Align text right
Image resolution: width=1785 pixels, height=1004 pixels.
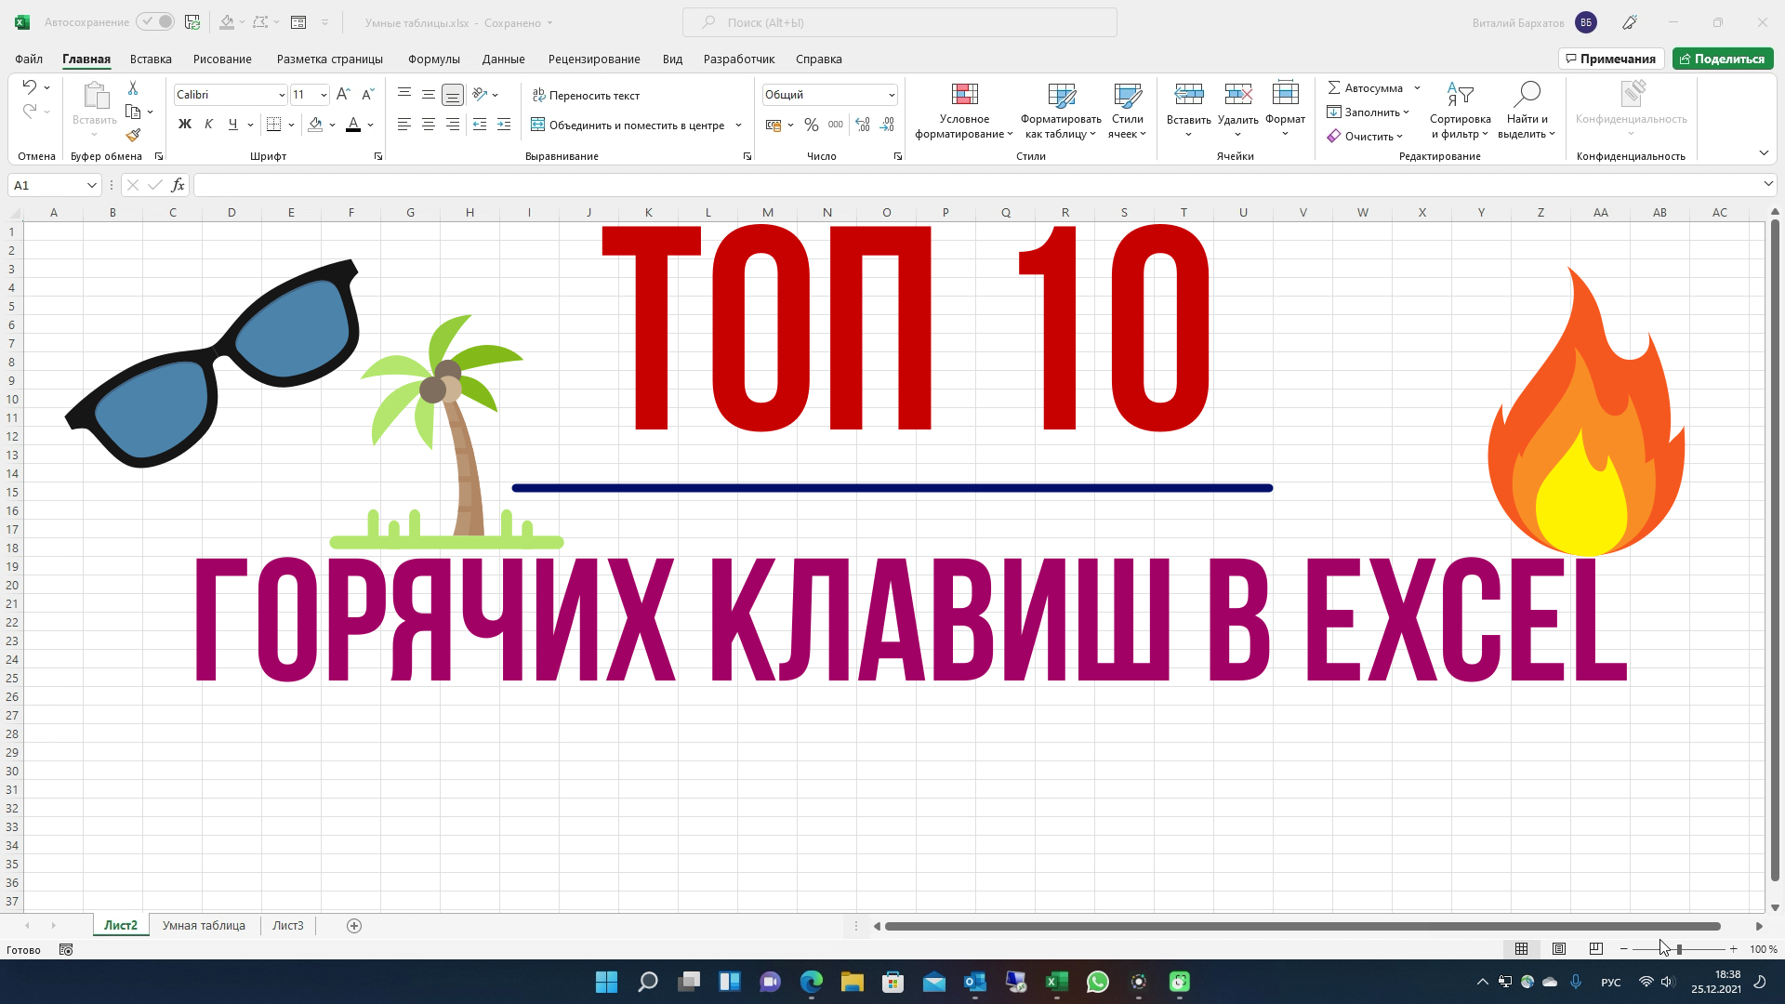(453, 125)
